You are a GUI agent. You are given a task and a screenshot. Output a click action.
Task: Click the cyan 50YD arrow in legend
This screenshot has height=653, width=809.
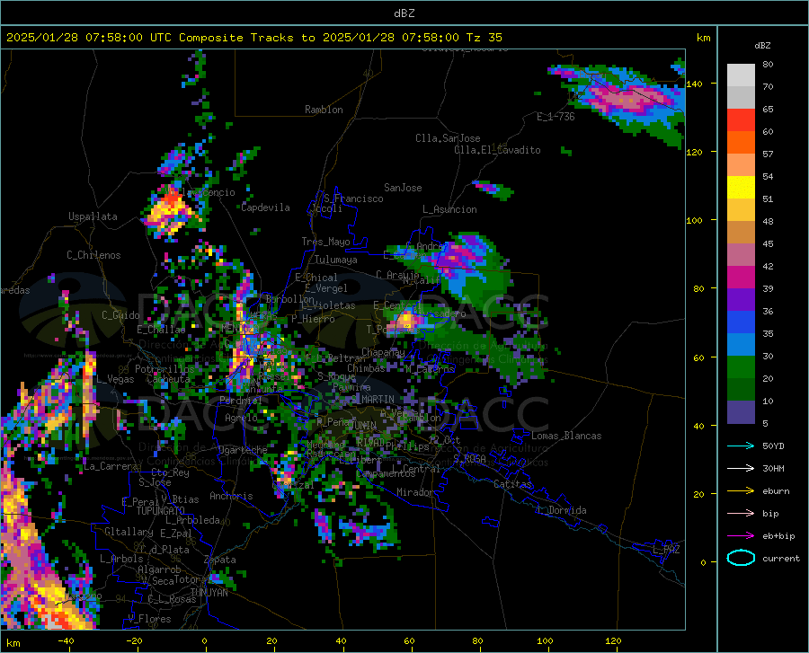[741, 446]
